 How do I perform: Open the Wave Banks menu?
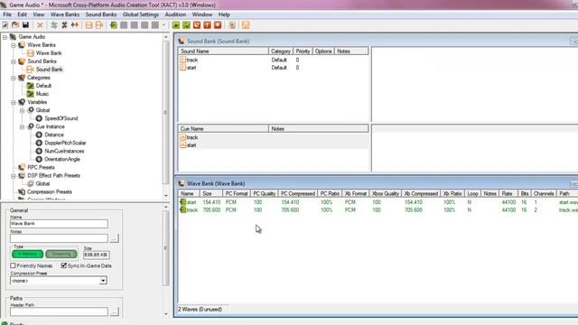click(65, 14)
